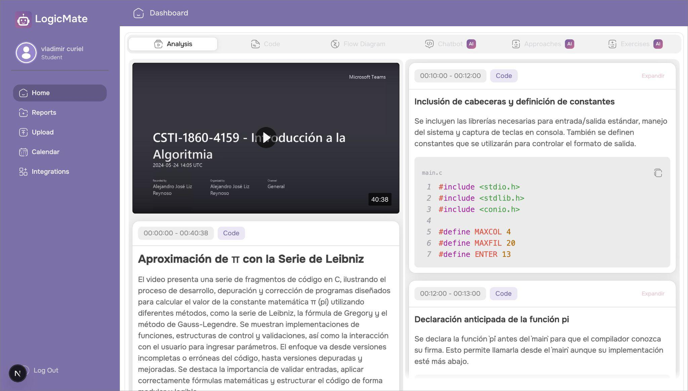Image resolution: width=688 pixels, height=391 pixels.
Task: Click the vladimir curiel profile avatar
Action: pyautogui.click(x=26, y=52)
